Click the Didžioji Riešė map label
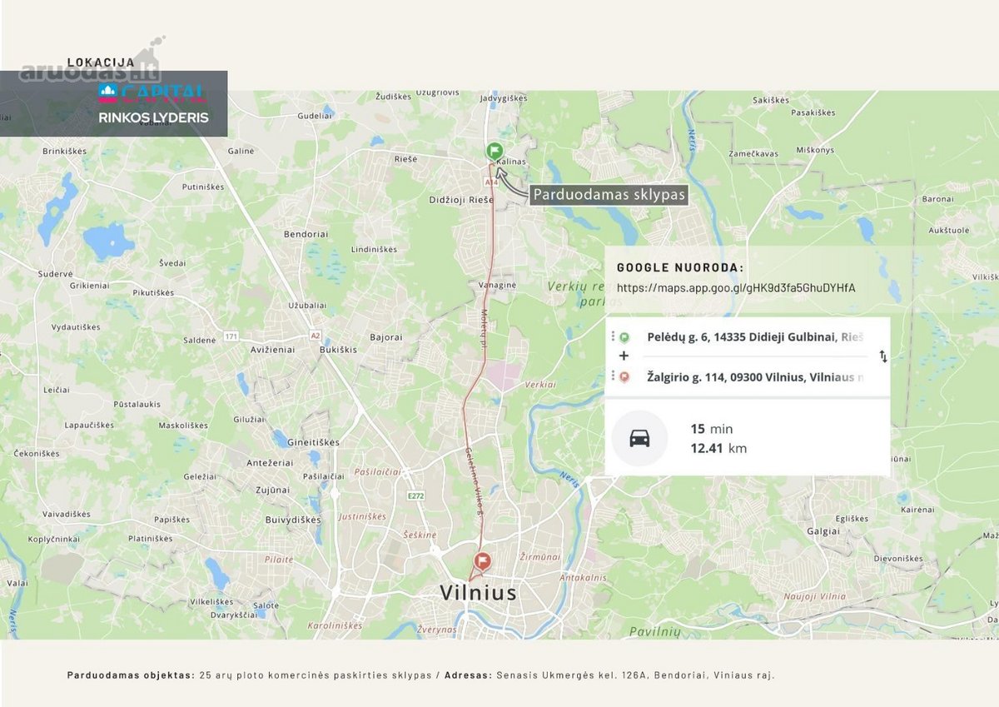The width and height of the screenshot is (999, 707). click(x=461, y=200)
